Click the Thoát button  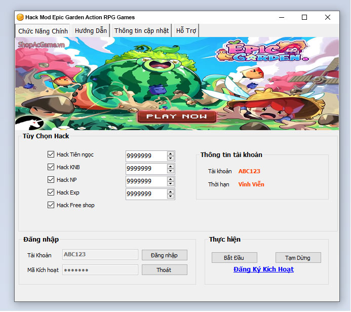click(x=165, y=270)
